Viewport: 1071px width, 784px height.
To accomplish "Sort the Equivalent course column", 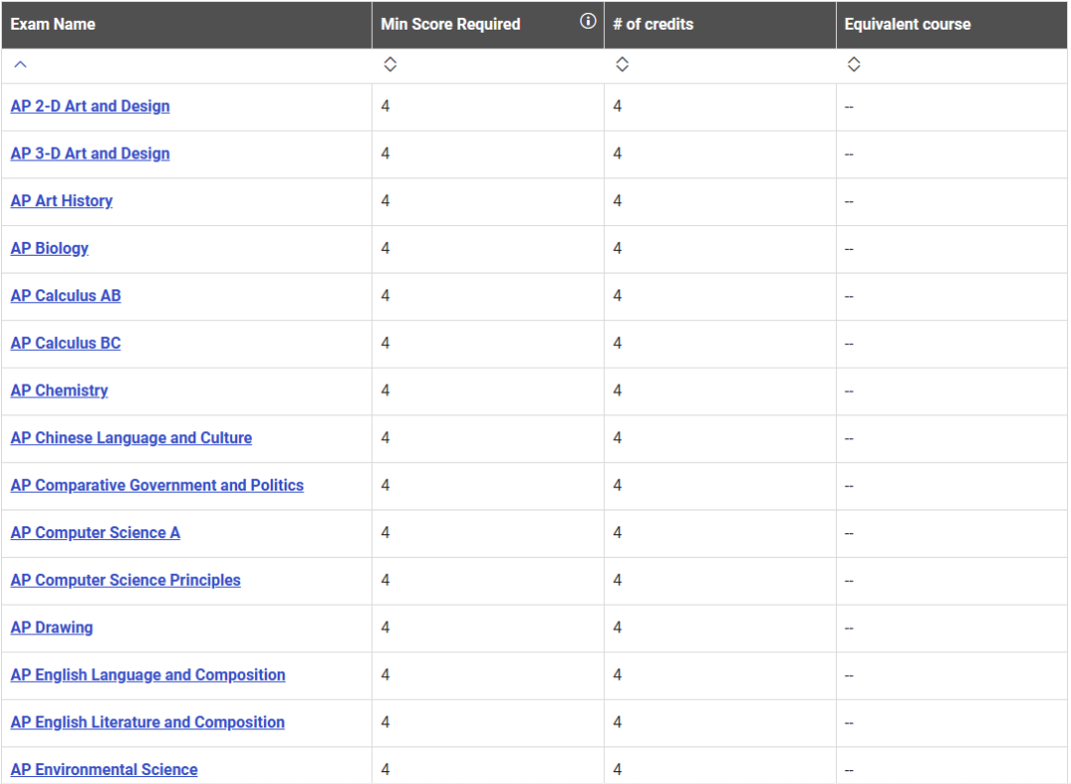I will click(854, 64).
